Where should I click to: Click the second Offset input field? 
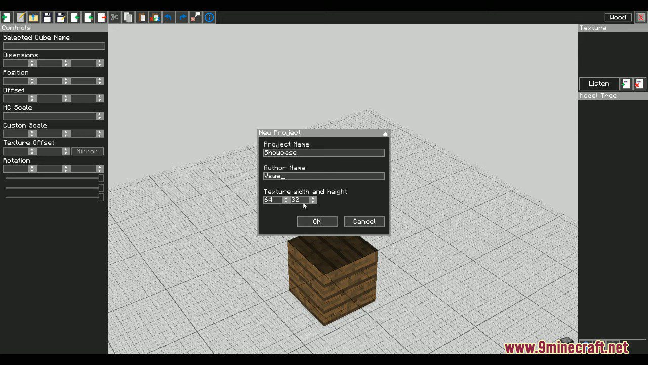[50, 98]
